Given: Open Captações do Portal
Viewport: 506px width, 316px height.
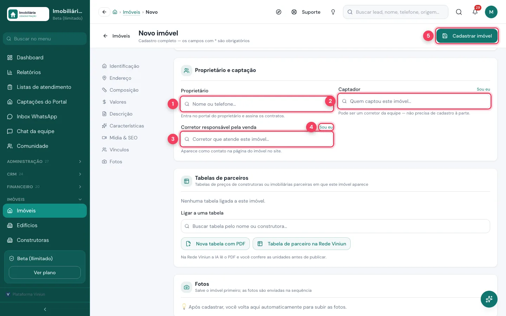Looking at the screenshot, I should [45, 102].
